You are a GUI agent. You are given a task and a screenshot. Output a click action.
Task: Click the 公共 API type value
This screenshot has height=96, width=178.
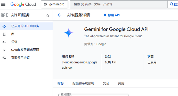tap(110, 62)
